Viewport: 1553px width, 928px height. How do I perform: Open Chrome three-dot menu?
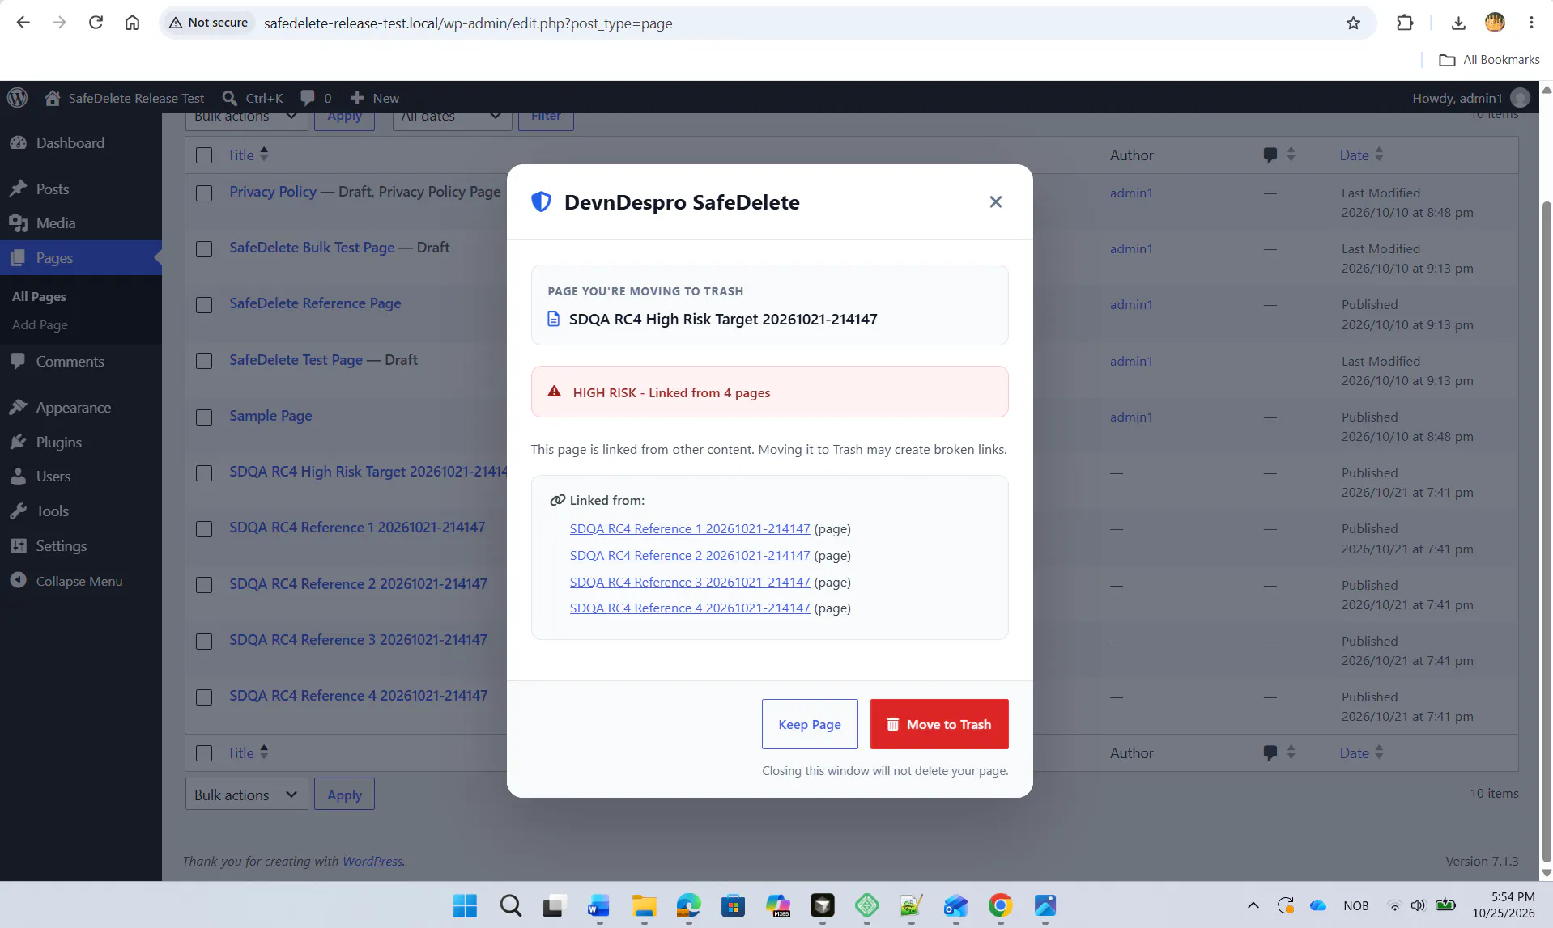pos(1531,23)
